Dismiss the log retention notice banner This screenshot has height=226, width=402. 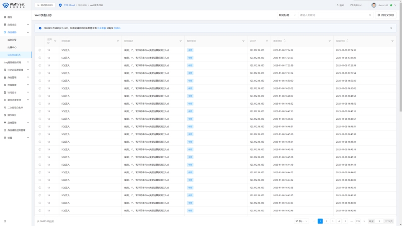(391, 28)
